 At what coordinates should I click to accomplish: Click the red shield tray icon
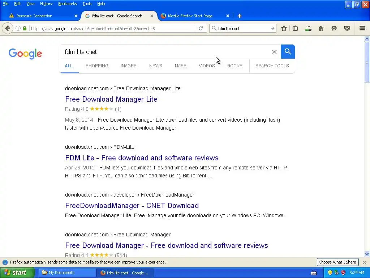pyautogui.click(x=343, y=273)
